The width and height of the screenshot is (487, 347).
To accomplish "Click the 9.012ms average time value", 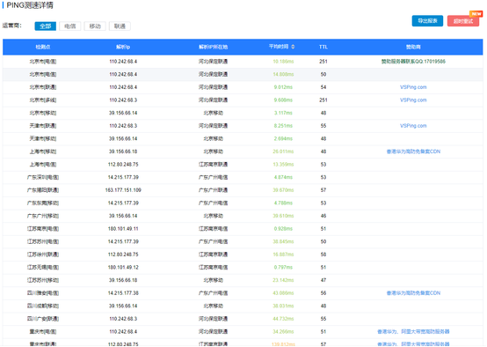I will [x=283, y=87].
